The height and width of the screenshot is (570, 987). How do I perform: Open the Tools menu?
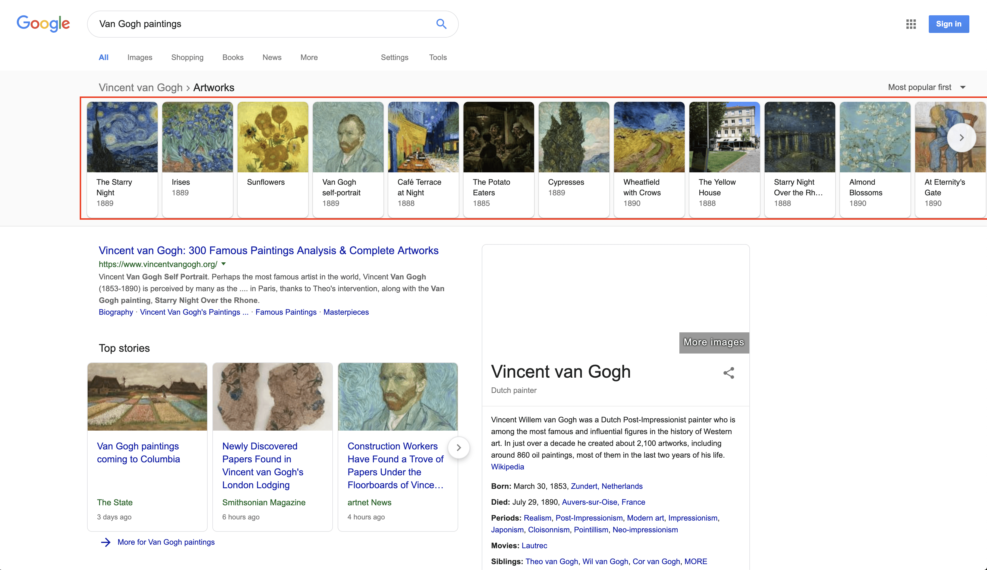438,57
